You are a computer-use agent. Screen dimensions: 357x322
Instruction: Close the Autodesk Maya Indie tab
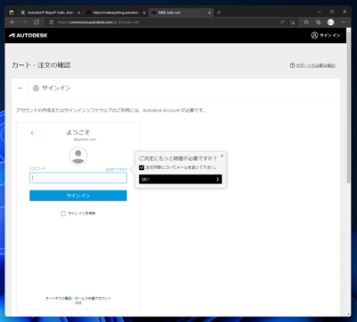tap(79, 13)
